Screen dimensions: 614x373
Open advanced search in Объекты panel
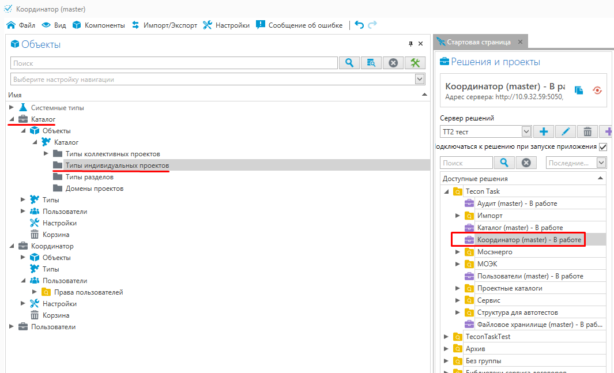click(371, 63)
